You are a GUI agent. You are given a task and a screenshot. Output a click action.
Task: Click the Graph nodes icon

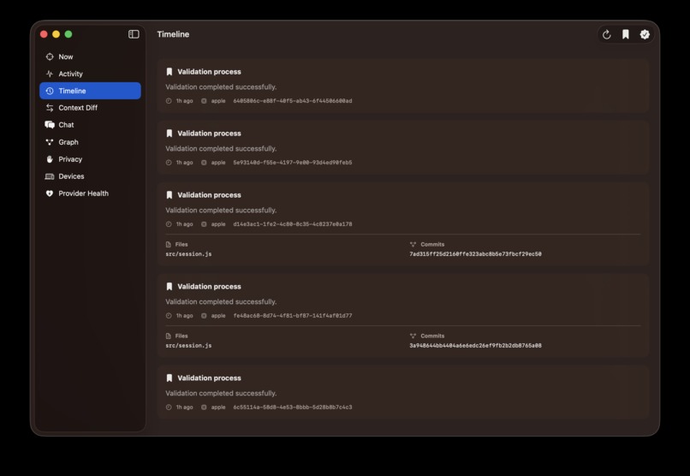coord(50,142)
